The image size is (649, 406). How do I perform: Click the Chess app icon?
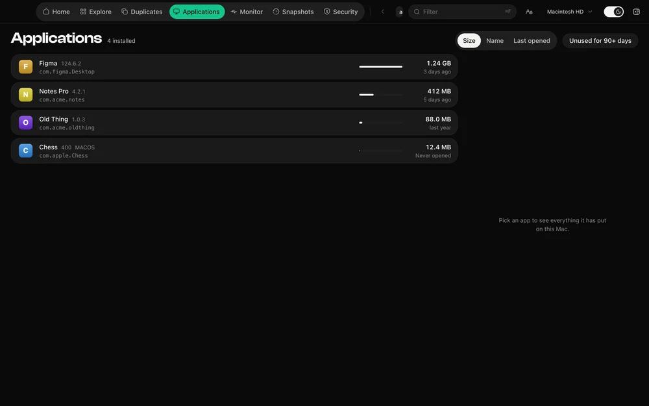[26, 151]
